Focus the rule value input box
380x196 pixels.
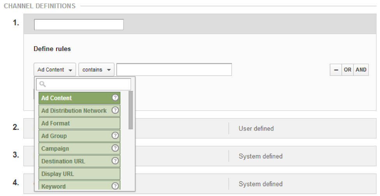coord(174,70)
